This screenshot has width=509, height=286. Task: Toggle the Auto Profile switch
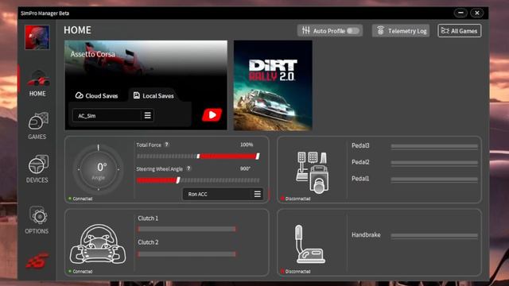point(353,31)
